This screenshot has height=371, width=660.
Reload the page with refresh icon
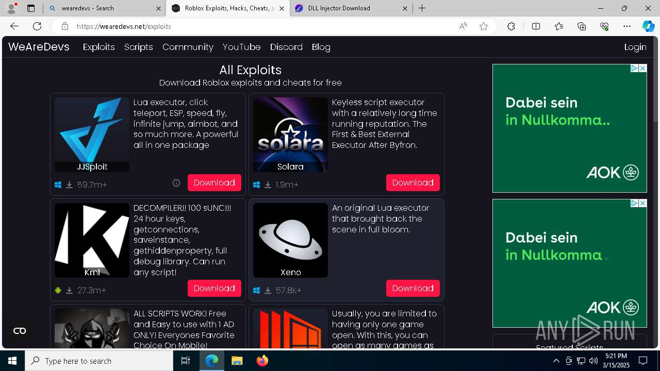click(x=37, y=26)
